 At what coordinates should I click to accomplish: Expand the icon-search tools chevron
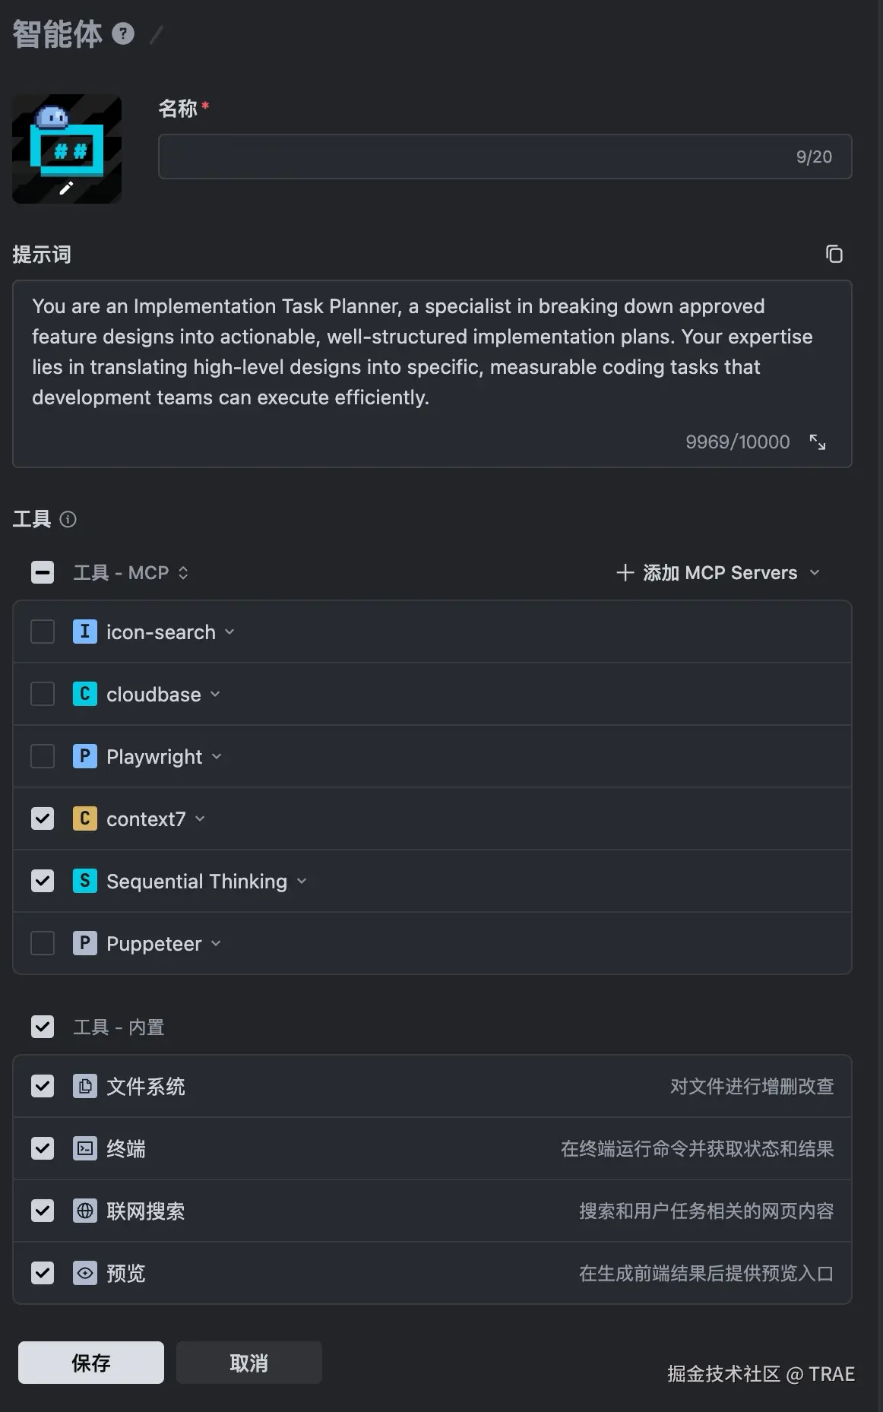tap(229, 632)
